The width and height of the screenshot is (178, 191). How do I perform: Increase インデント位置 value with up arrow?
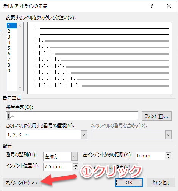pos(75,165)
